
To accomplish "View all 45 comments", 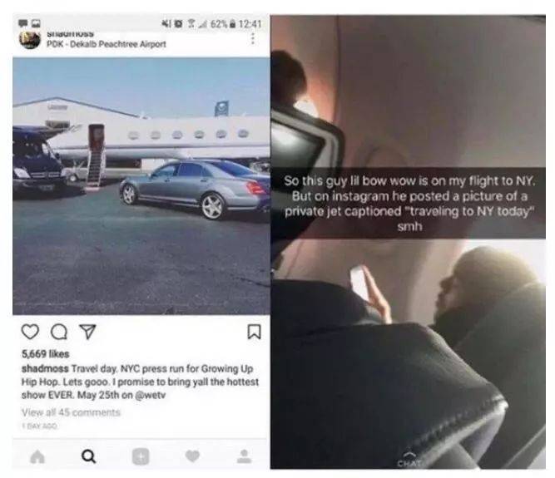I will tap(71, 412).
